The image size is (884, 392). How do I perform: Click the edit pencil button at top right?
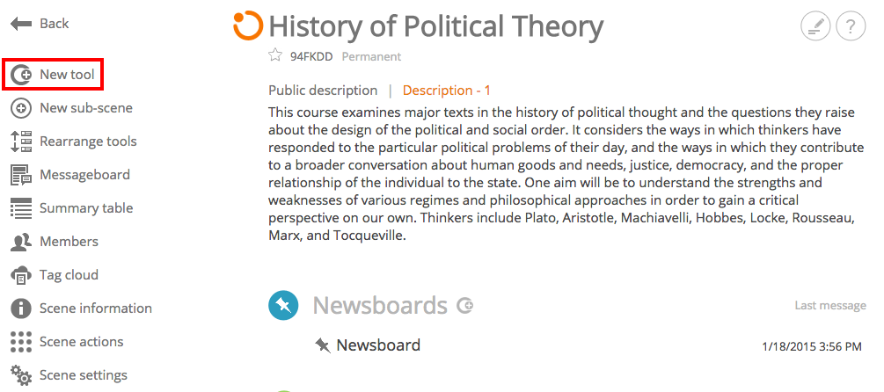coord(815,26)
